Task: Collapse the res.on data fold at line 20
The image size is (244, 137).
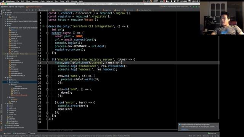Action: (x=47, y=76)
